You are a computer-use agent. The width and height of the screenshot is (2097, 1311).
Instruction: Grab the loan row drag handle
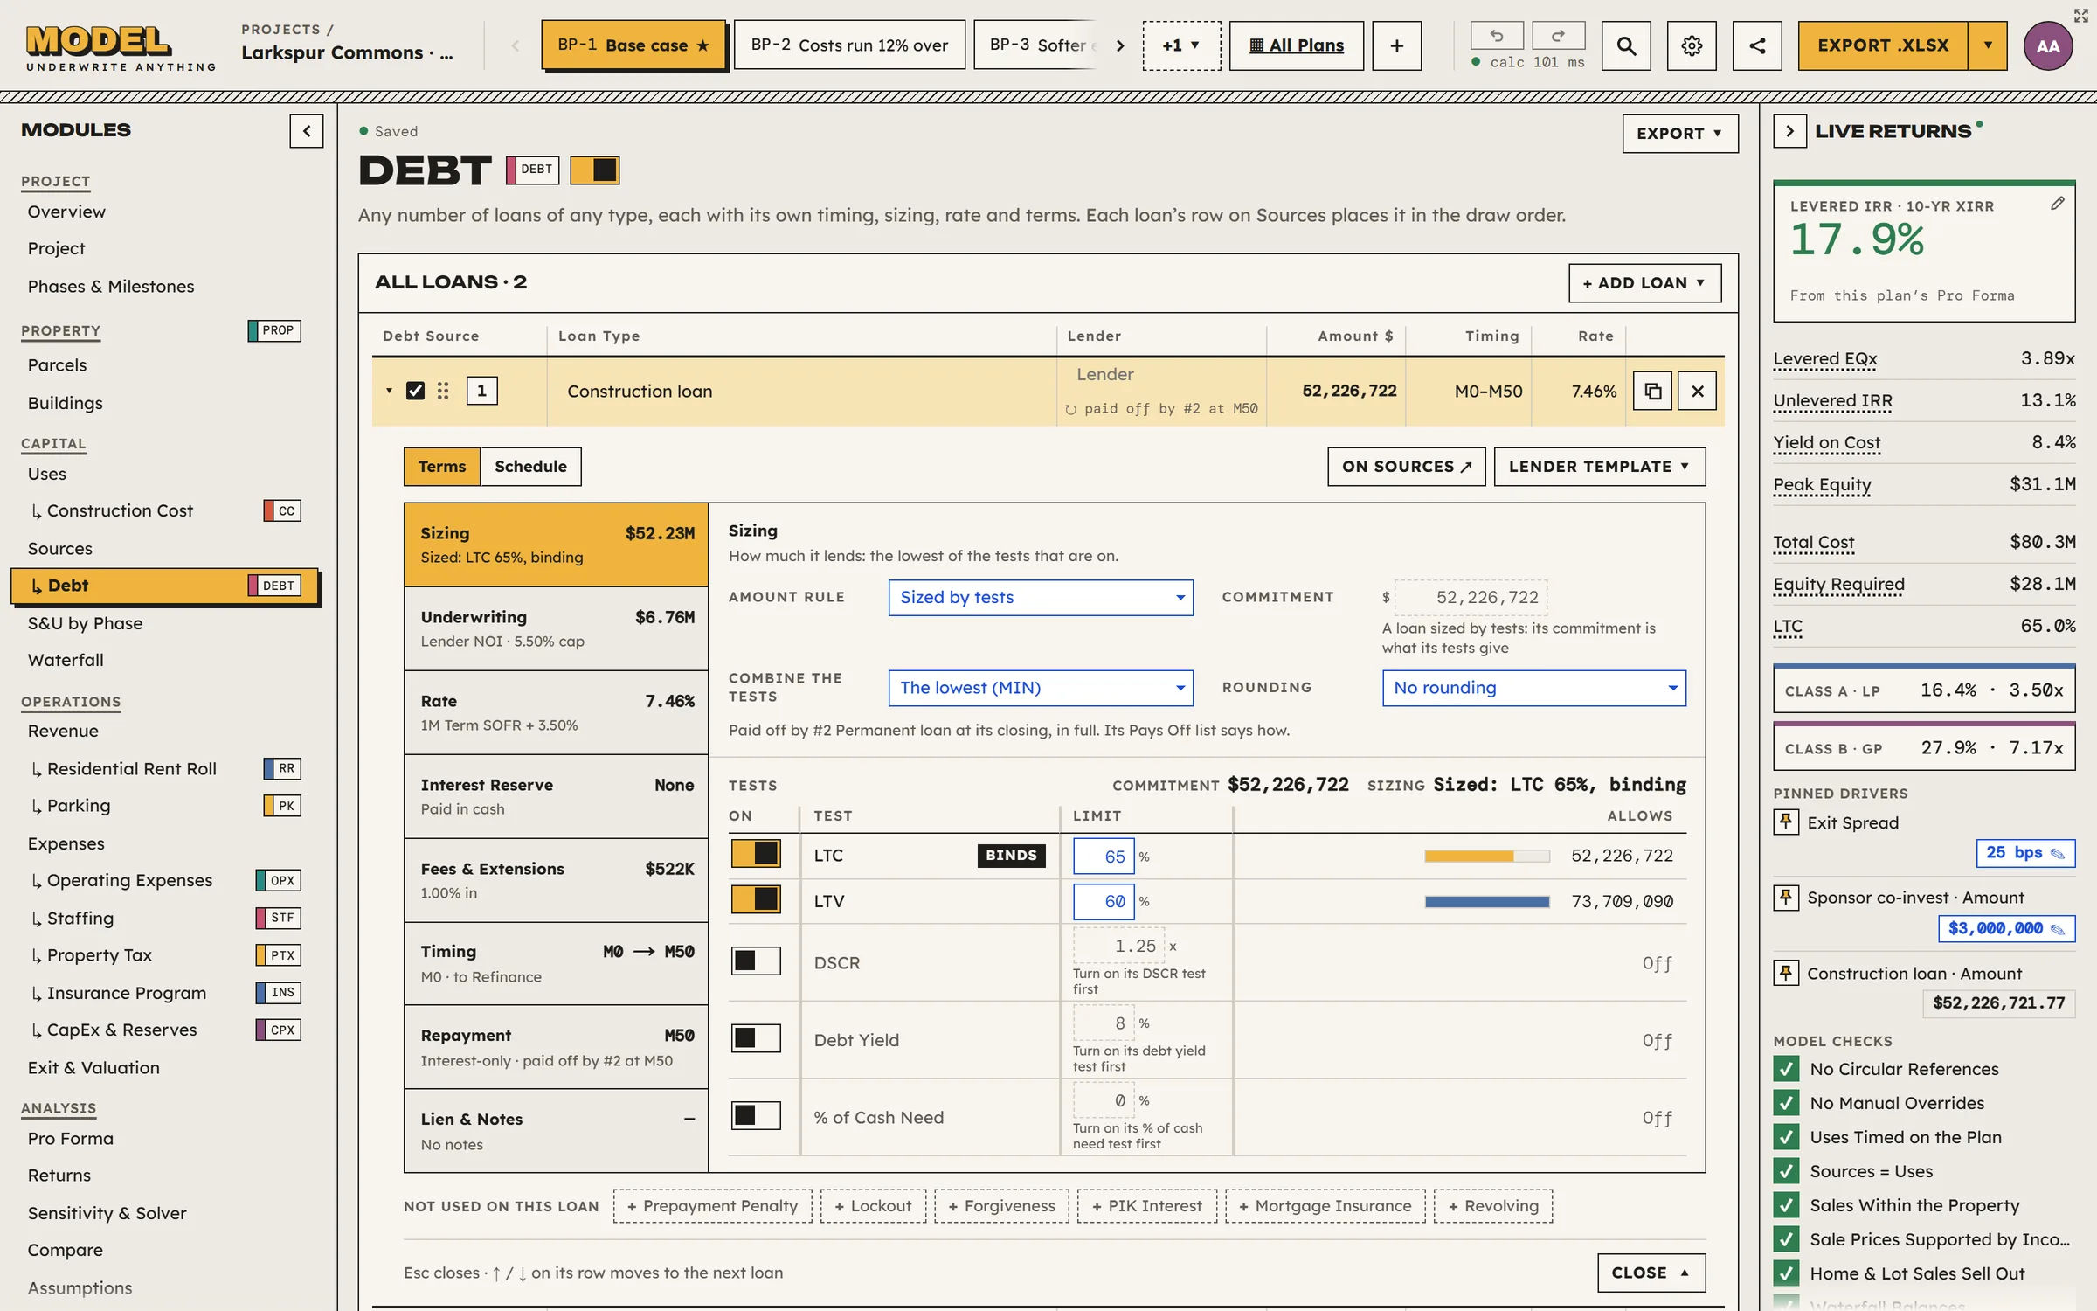click(x=443, y=391)
